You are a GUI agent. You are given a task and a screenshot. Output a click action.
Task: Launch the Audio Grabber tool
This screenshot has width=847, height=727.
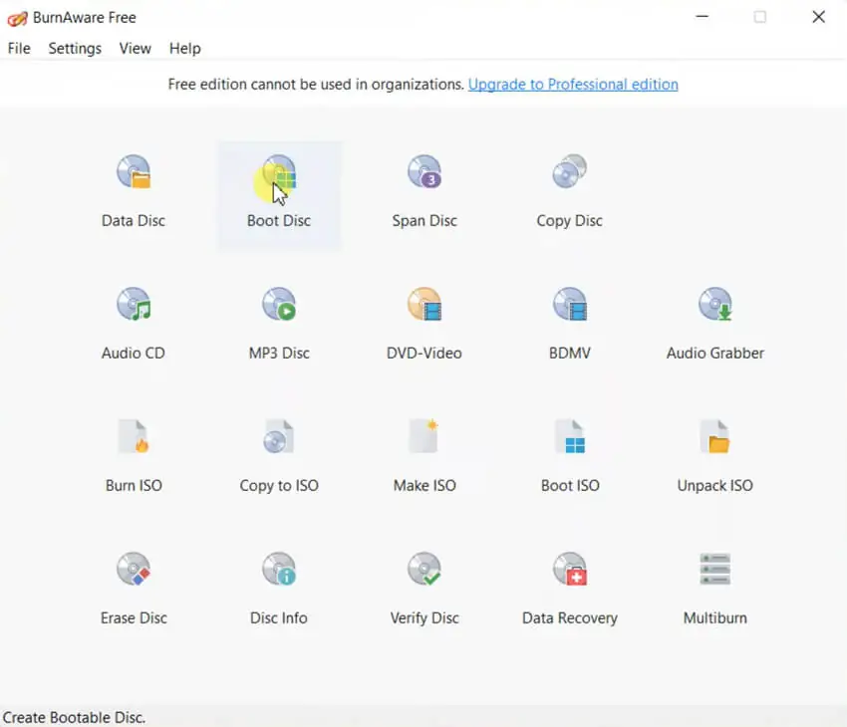[x=715, y=323]
